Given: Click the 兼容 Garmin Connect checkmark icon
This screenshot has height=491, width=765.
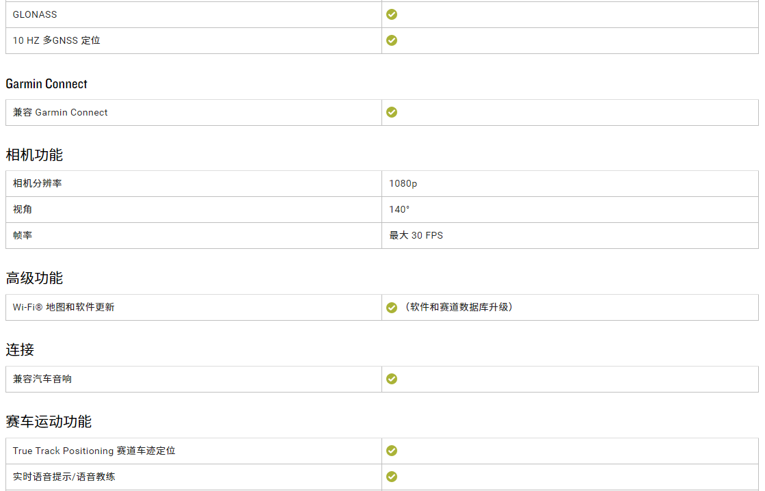Looking at the screenshot, I should pyautogui.click(x=391, y=112).
